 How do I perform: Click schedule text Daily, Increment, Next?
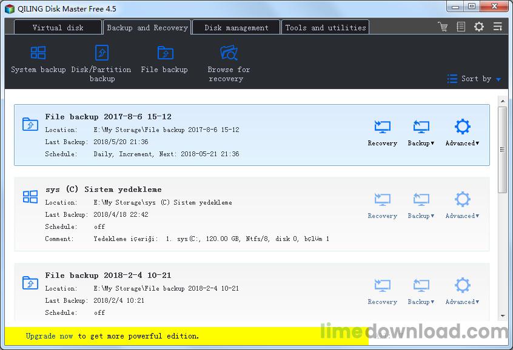[x=166, y=154]
